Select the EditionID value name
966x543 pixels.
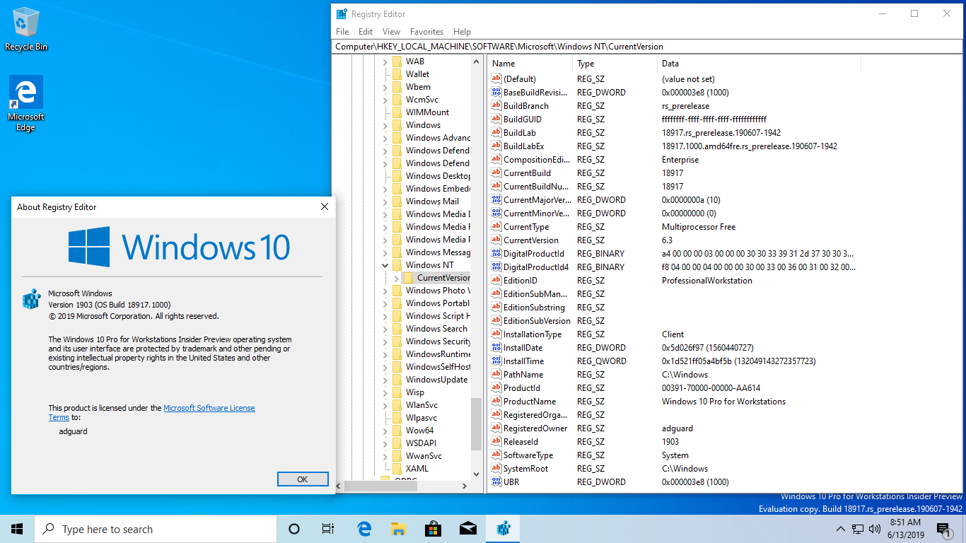522,281
